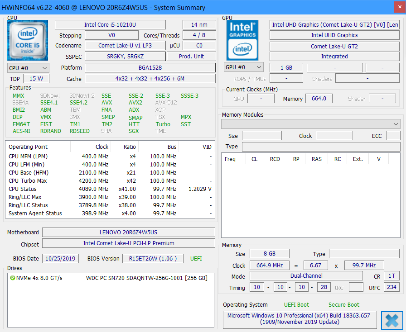406x332 pixels.
Task: Click the WDC PC SN720 drive entry
Action: [146, 278]
